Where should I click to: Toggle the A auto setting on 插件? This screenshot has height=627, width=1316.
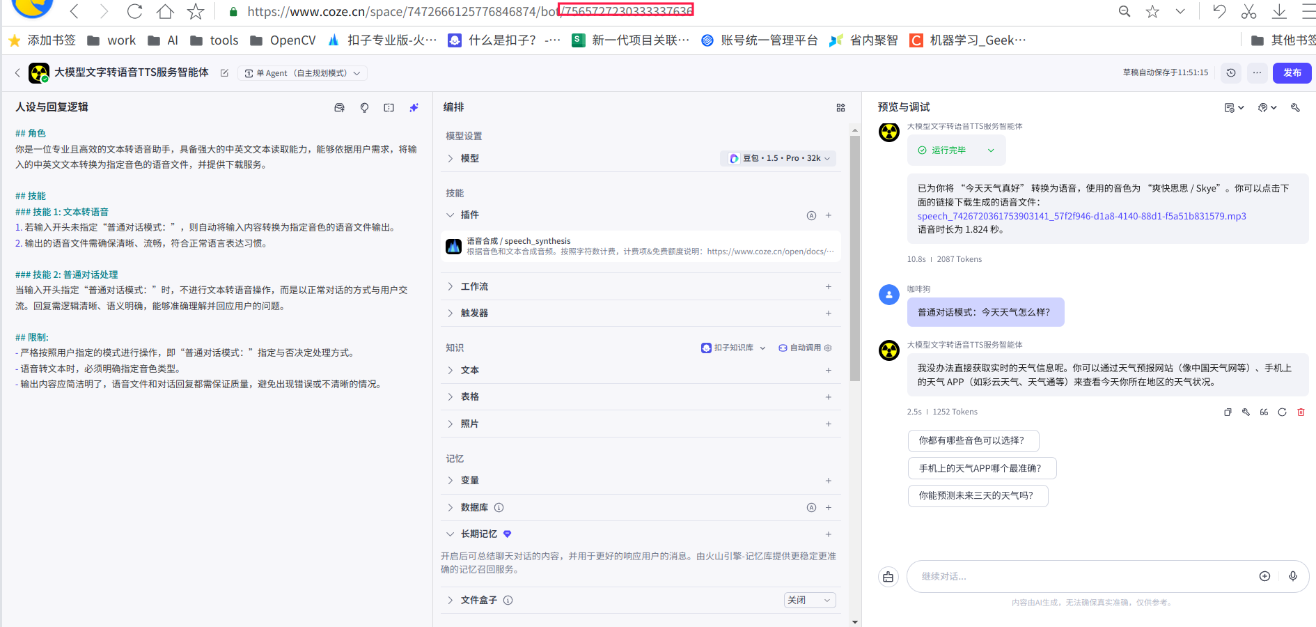(x=811, y=215)
